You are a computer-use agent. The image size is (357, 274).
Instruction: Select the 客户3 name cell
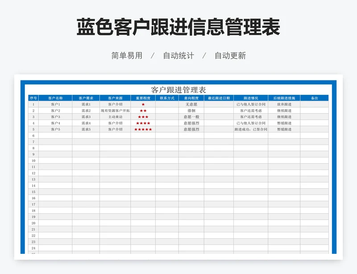point(55,117)
